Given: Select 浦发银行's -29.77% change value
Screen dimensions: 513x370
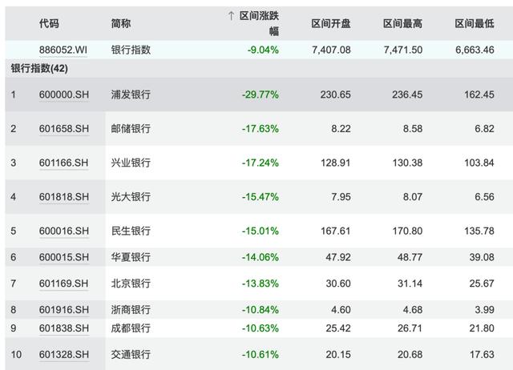Looking at the screenshot, I should pos(260,95).
